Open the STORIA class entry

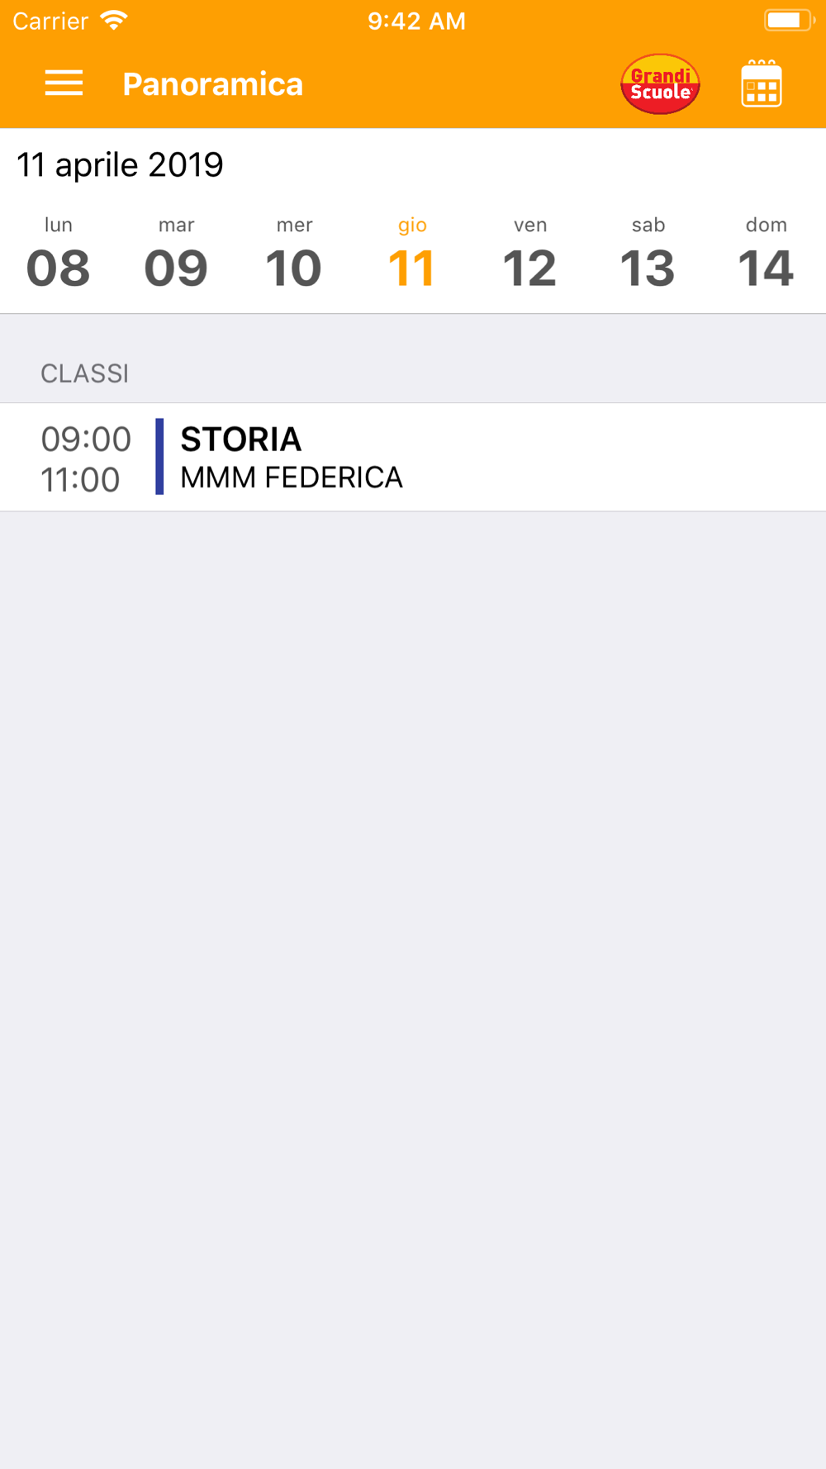(413, 457)
